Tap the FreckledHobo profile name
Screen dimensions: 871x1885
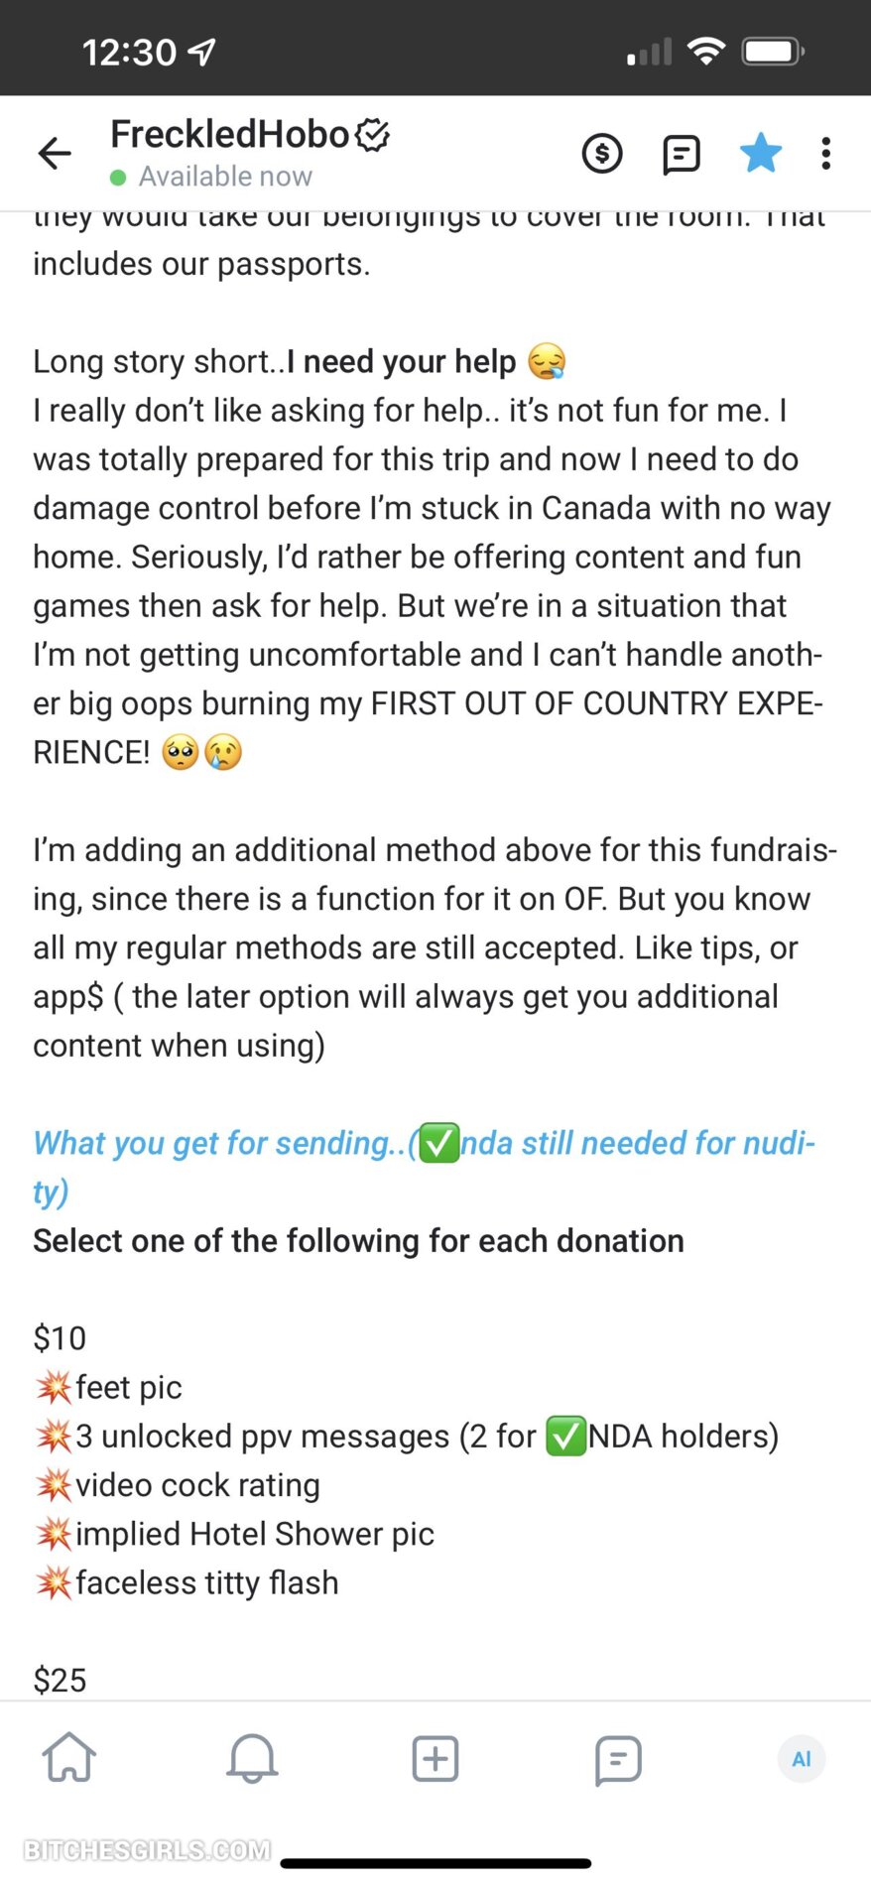tap(229, 134)
